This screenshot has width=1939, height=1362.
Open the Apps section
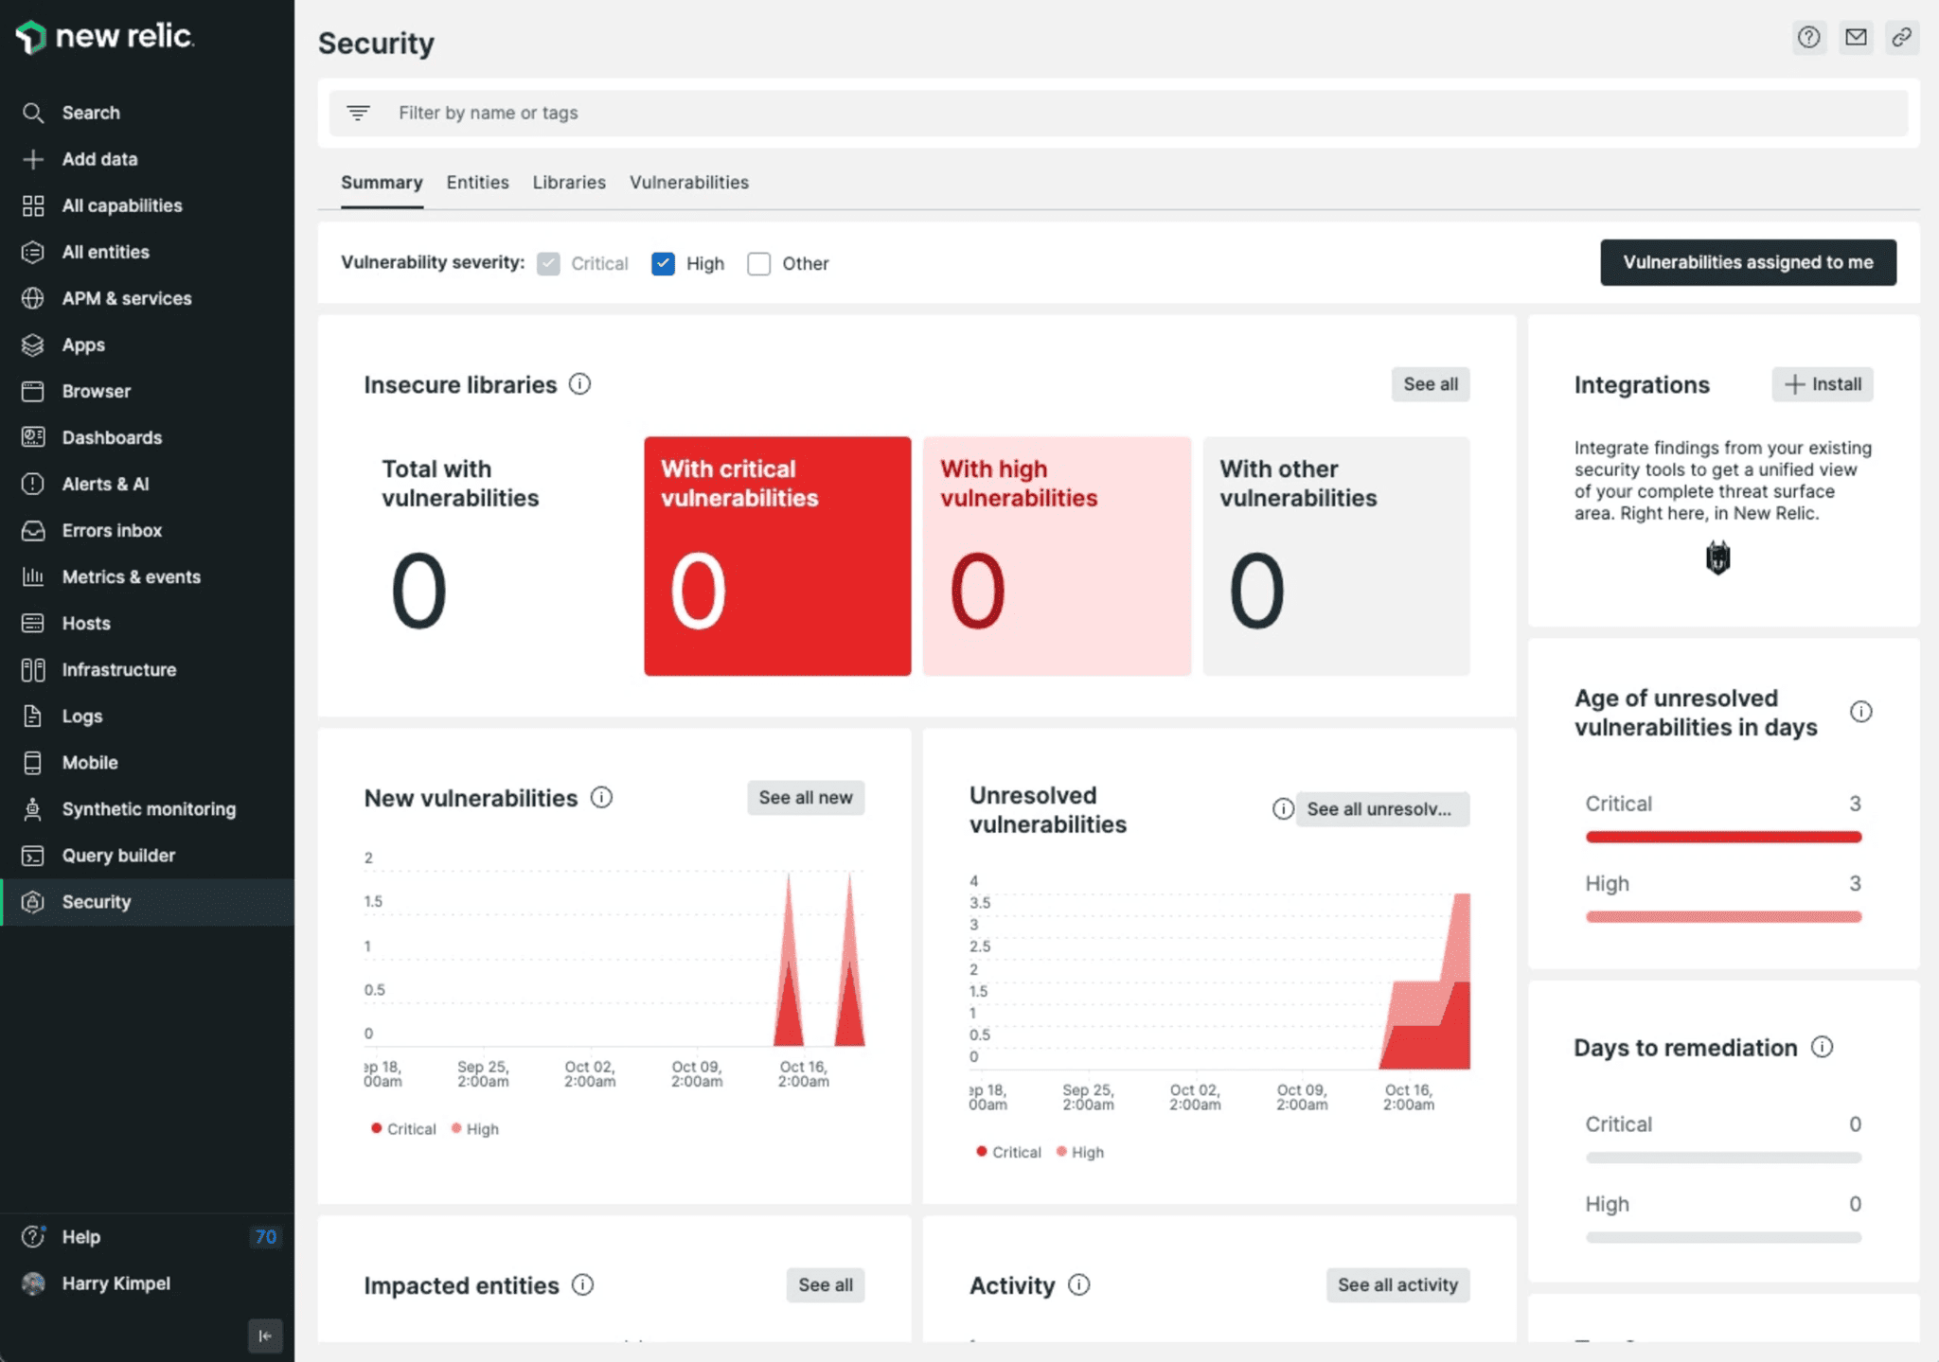tap(83, 345)
